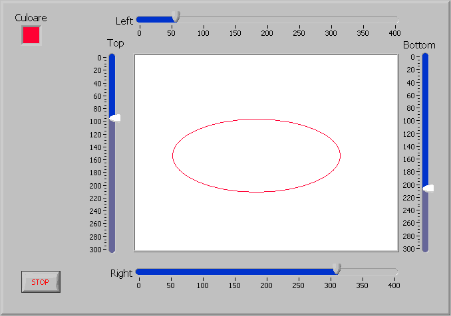Click the Top slider white thumb
Viewport: 451px width, 316px height.
click(114, 118)
